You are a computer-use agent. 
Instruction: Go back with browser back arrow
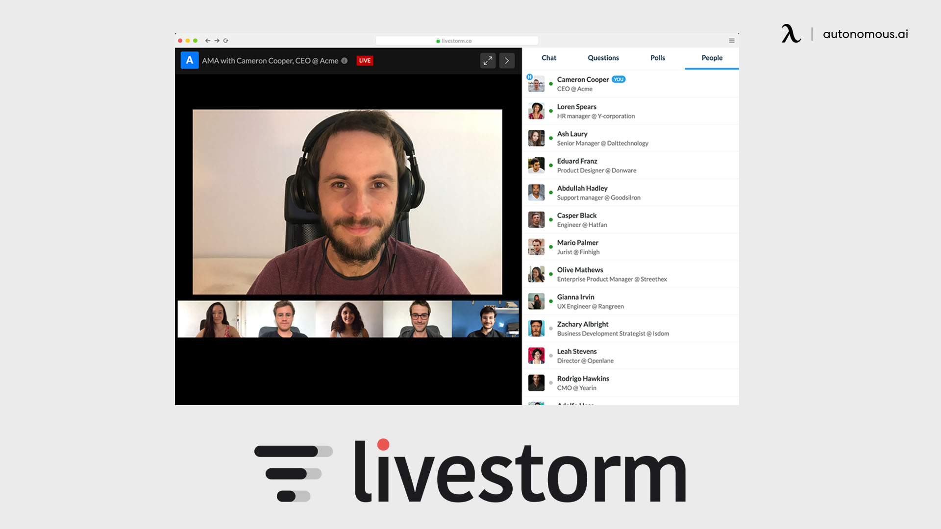[x=208, y=41]
